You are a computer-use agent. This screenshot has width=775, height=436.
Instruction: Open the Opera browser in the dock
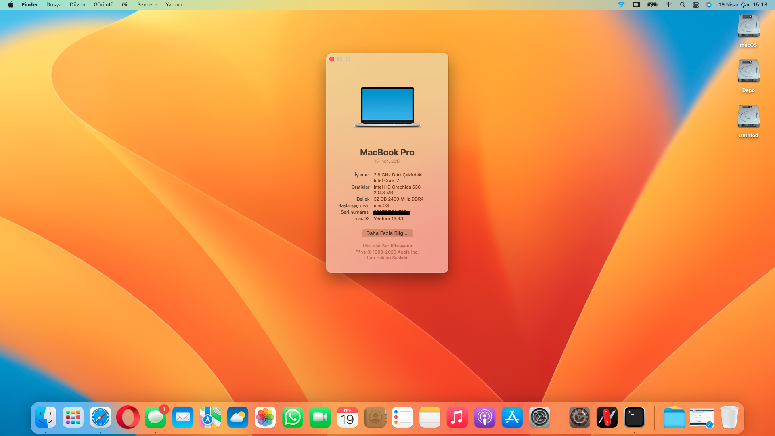[128, 417]
